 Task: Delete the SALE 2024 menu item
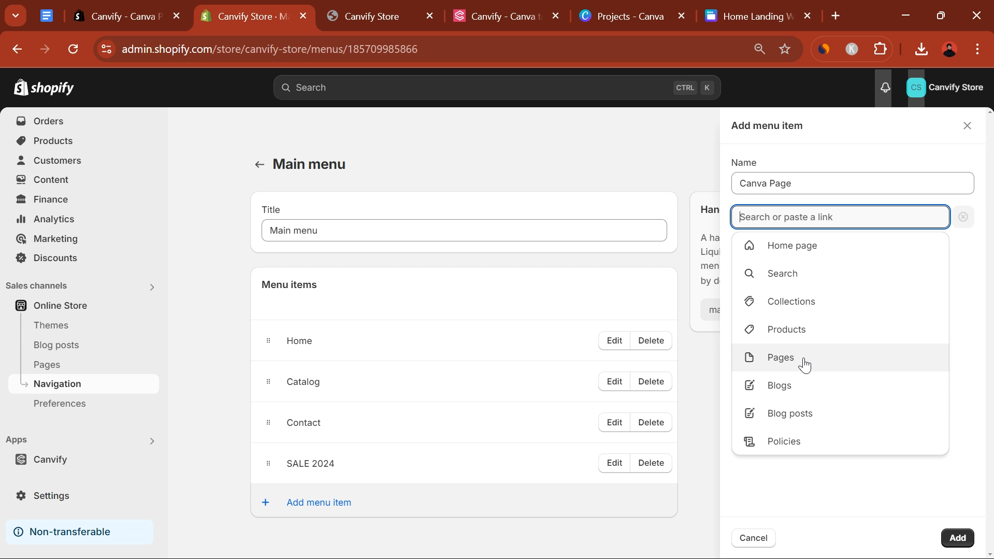click(x=651, y=463)
